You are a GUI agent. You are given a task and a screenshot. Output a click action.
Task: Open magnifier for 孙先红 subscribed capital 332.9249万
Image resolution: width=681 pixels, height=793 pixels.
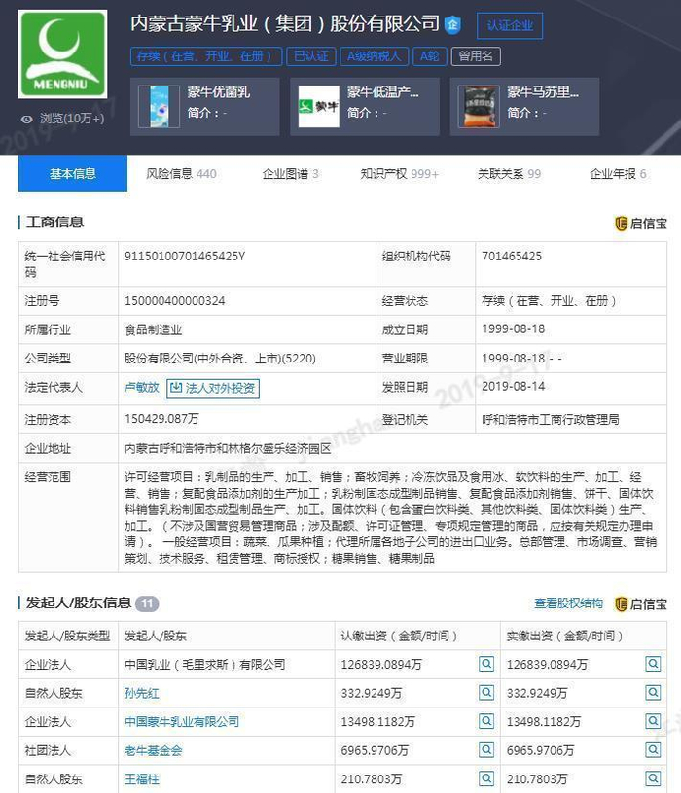point(486,692)
